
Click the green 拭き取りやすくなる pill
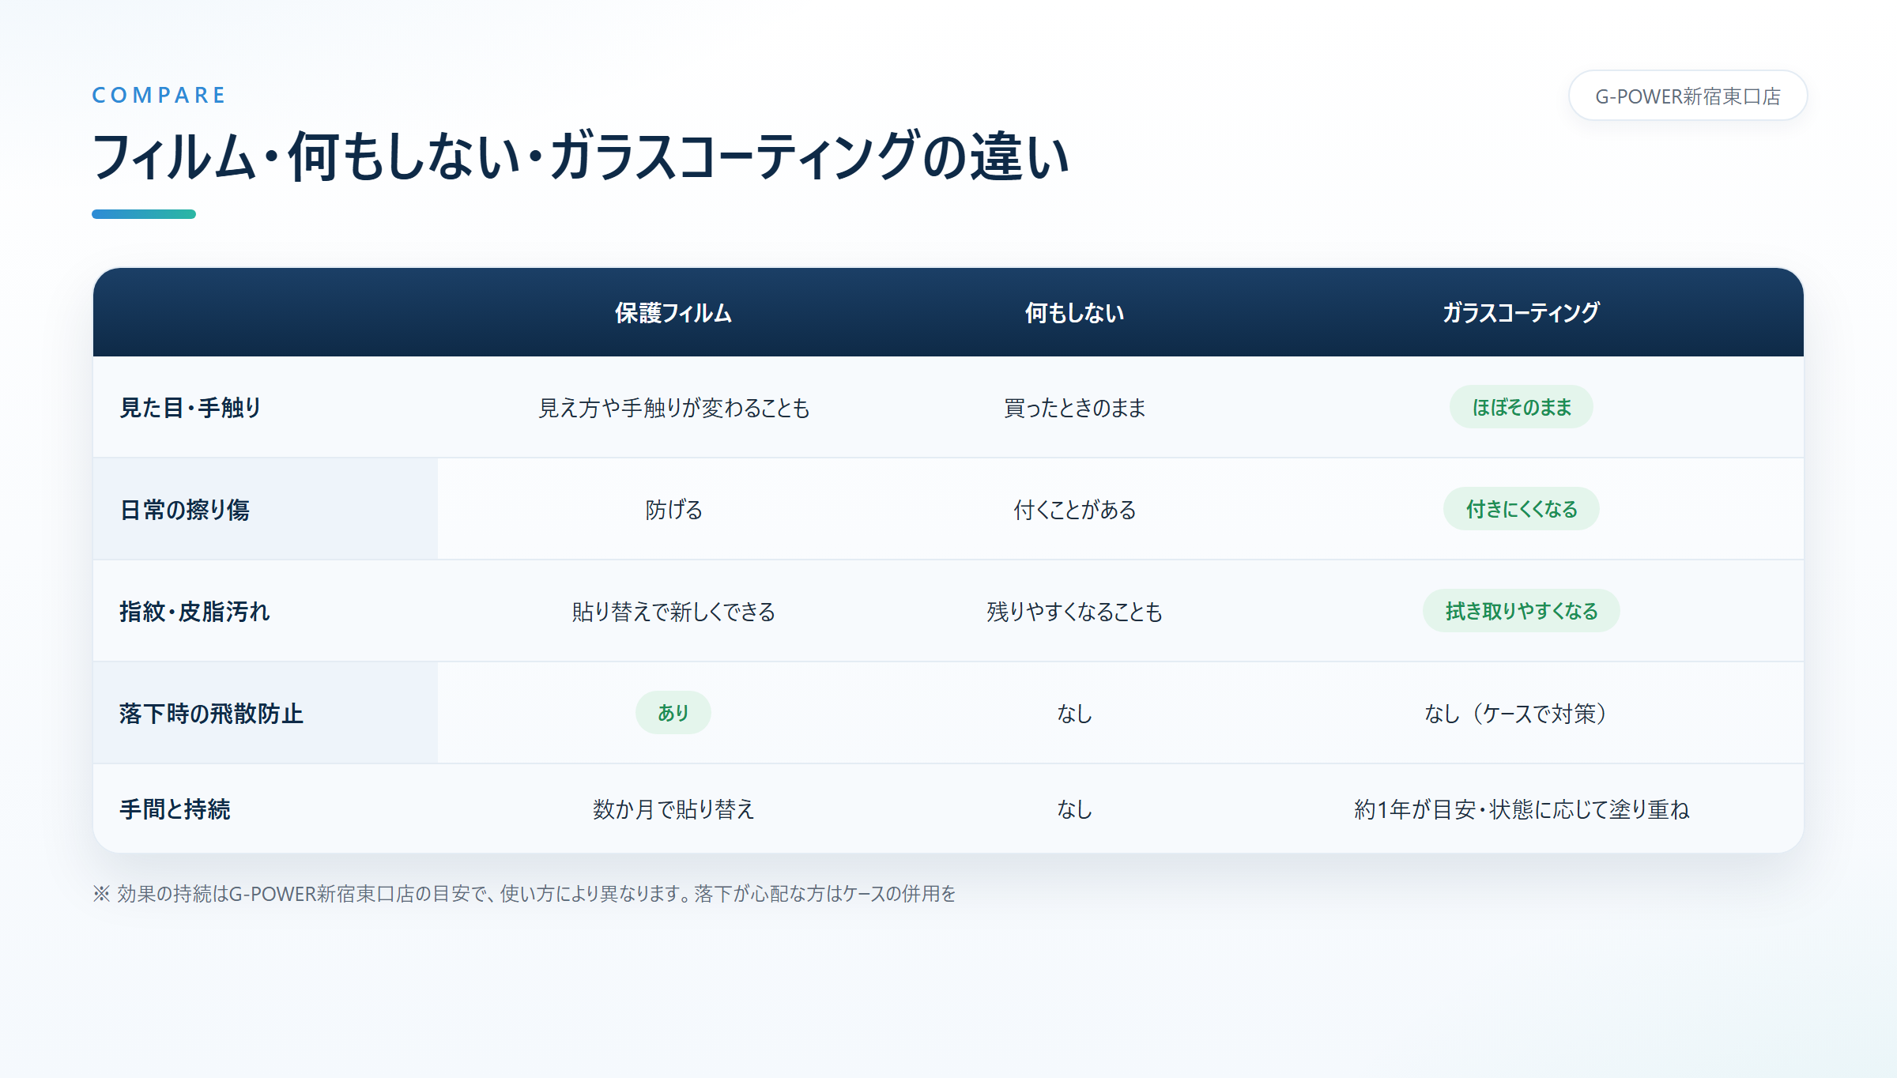tap(1521, 611)
